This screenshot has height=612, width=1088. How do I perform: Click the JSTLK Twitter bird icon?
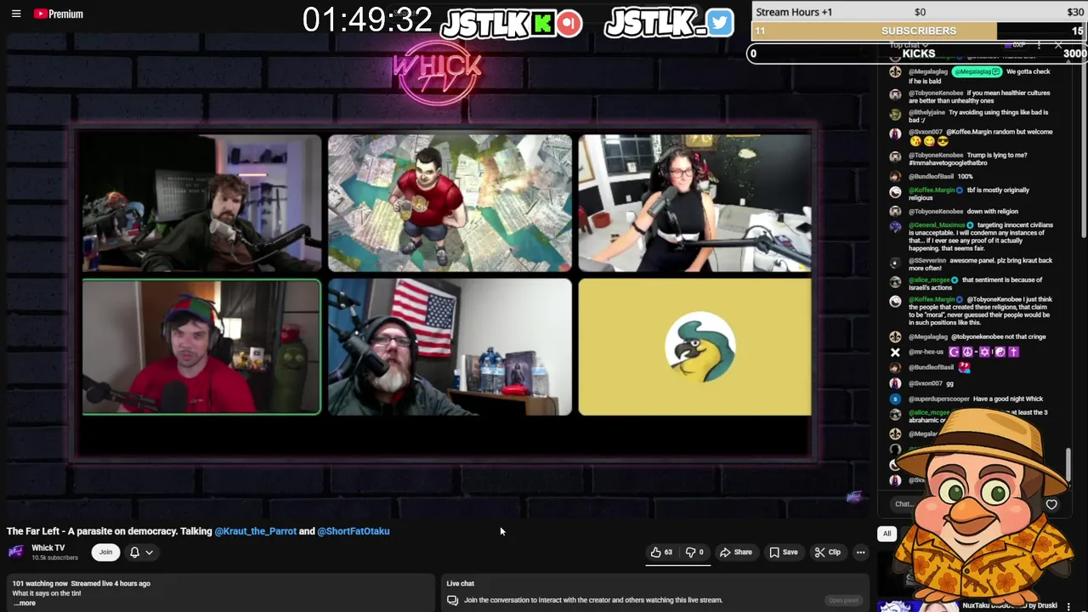pos(719,23)
